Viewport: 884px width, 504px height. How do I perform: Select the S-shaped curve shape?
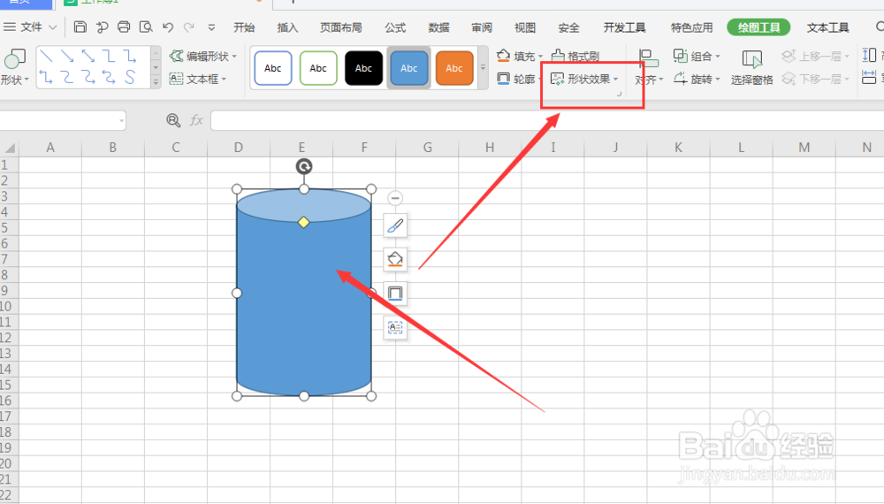coord(130,77)
